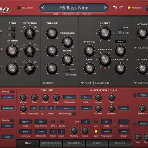148x148 pixels.
Task: Click the Scope tab button
Action: [x=97, y=143]
